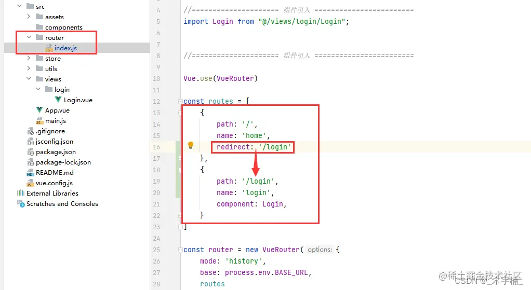Image resolution: width=531 pixels, height=290 pixels.
Task: Select the store folder icon
Action: coord(39,58)
